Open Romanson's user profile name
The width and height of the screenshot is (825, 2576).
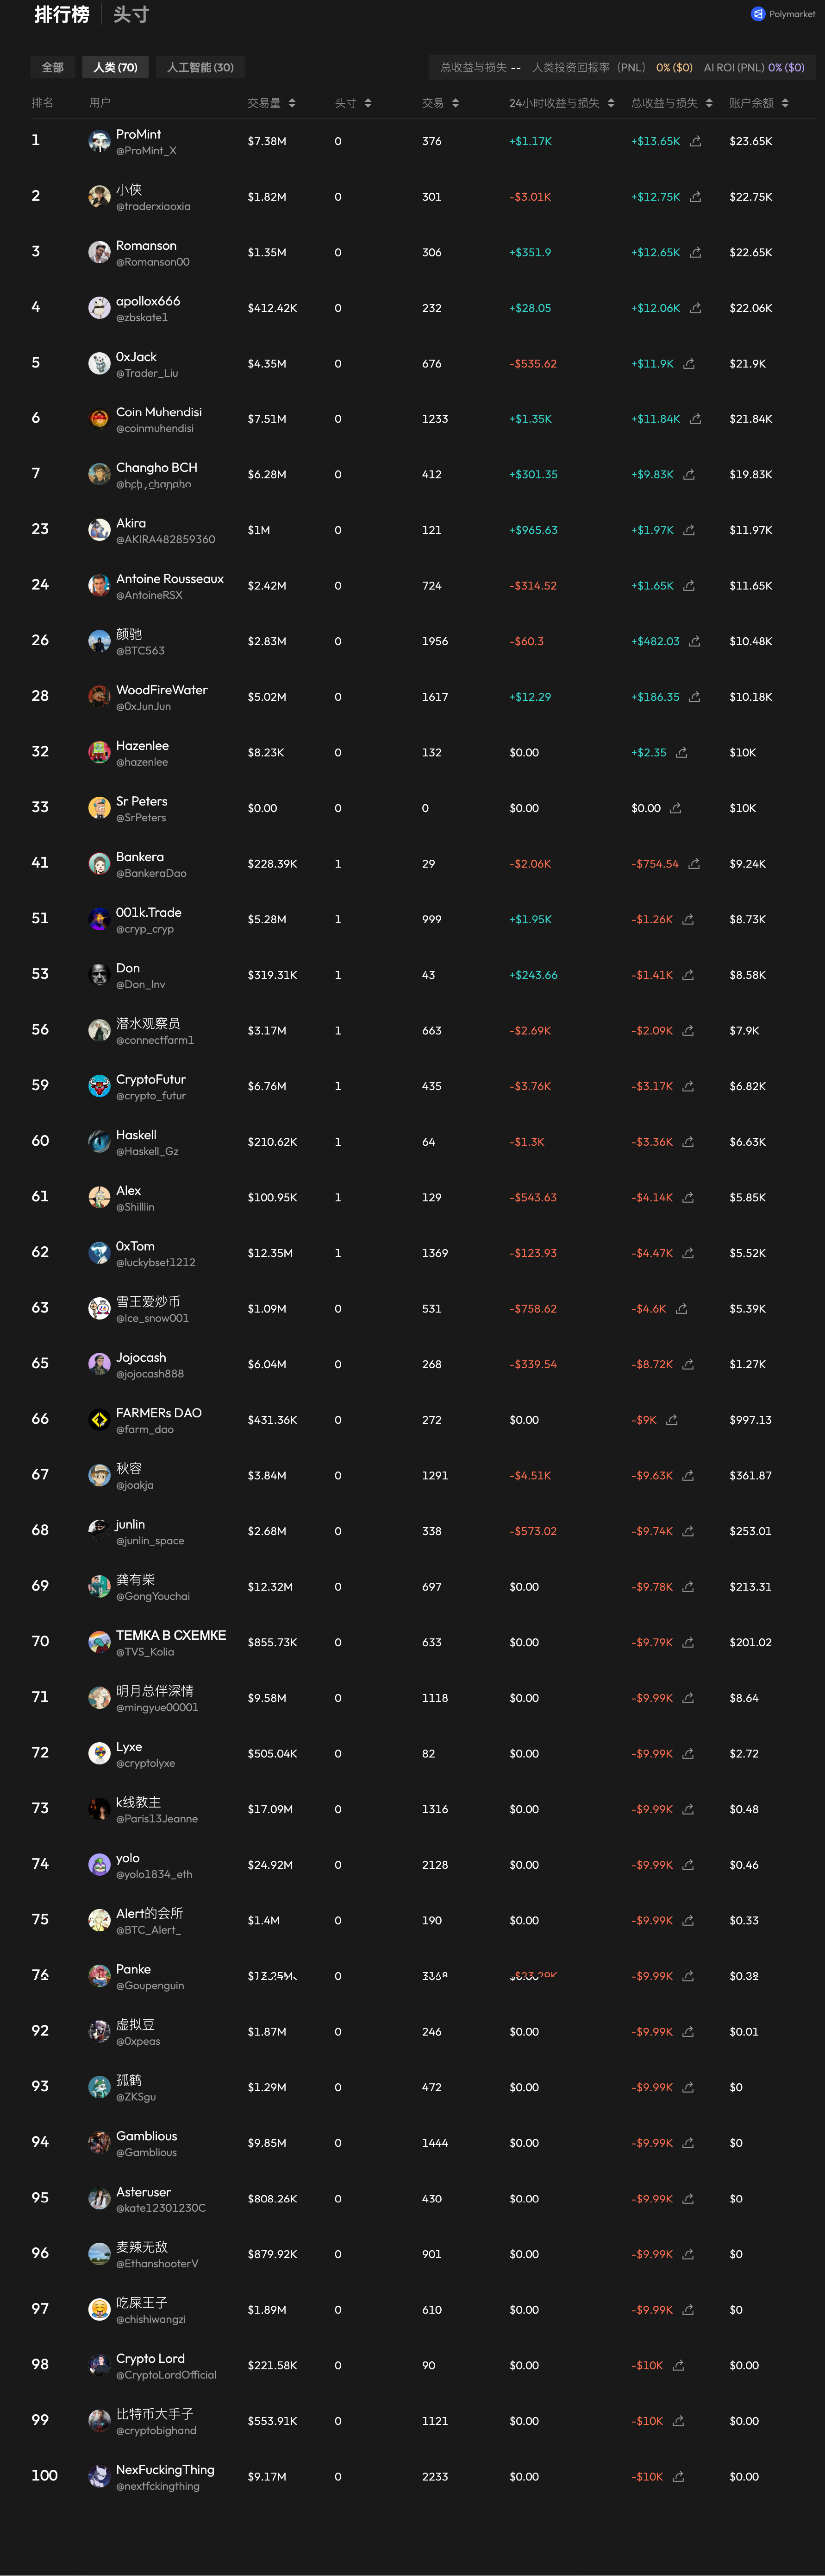146,245
